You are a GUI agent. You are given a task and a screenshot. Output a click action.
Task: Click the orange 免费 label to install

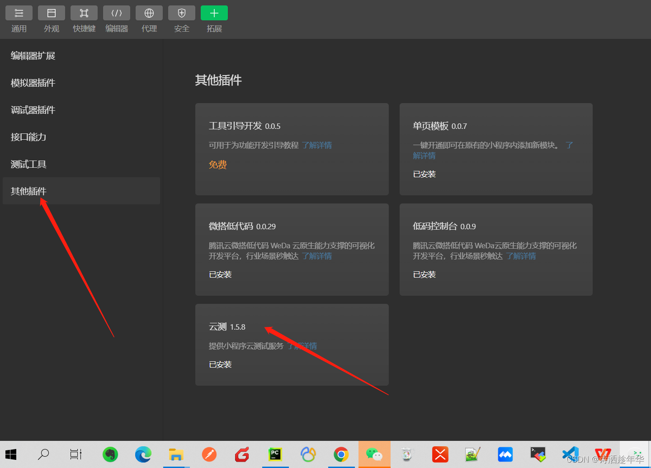(217, 165)
